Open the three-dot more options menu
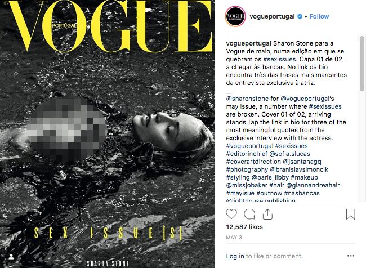 (x=351, y=256)
